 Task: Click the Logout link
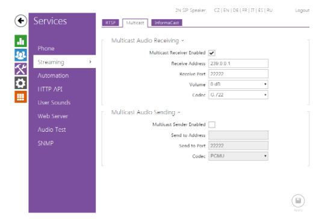coord(302,10)
